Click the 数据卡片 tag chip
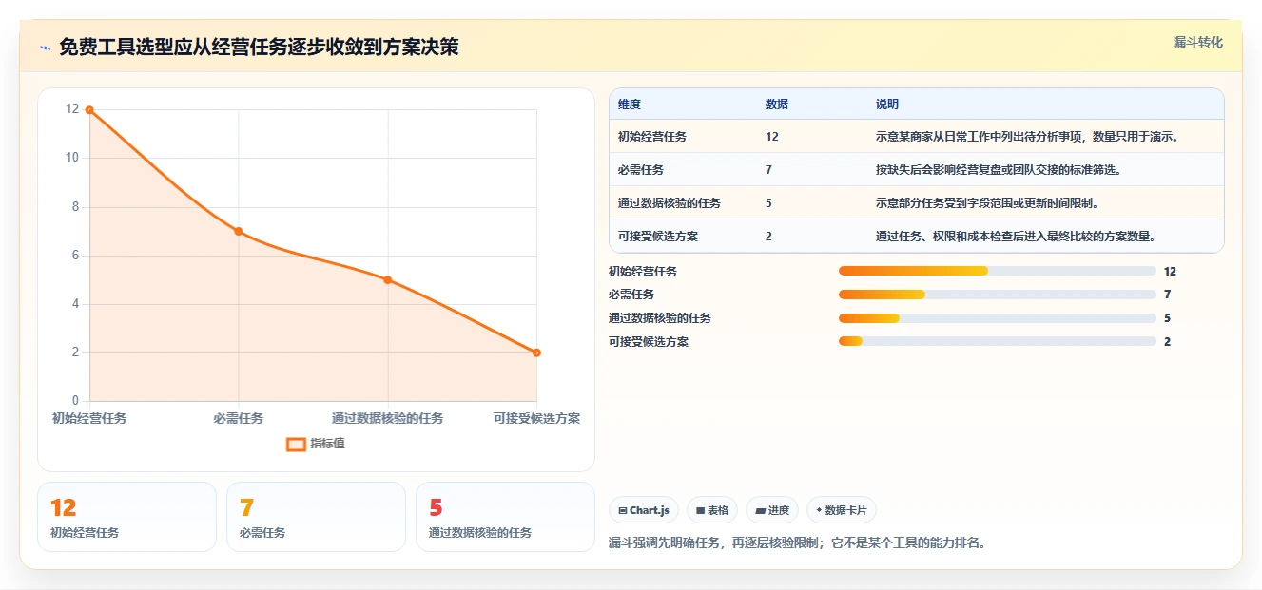 click(842, 510)
